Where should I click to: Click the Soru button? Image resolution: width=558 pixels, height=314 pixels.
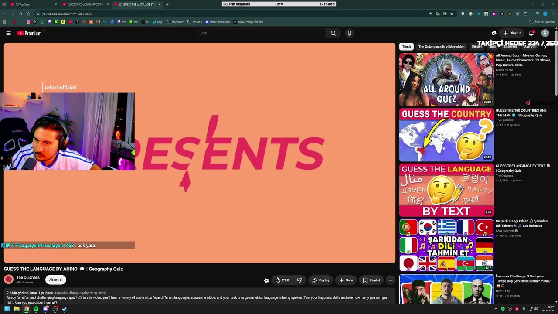pos(346,280)
